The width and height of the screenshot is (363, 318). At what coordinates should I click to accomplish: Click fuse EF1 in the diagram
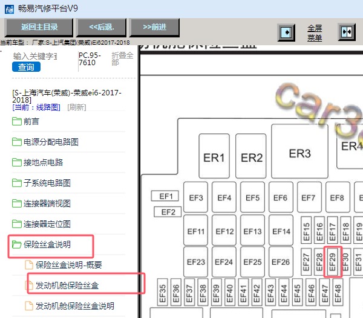[165, 196]
